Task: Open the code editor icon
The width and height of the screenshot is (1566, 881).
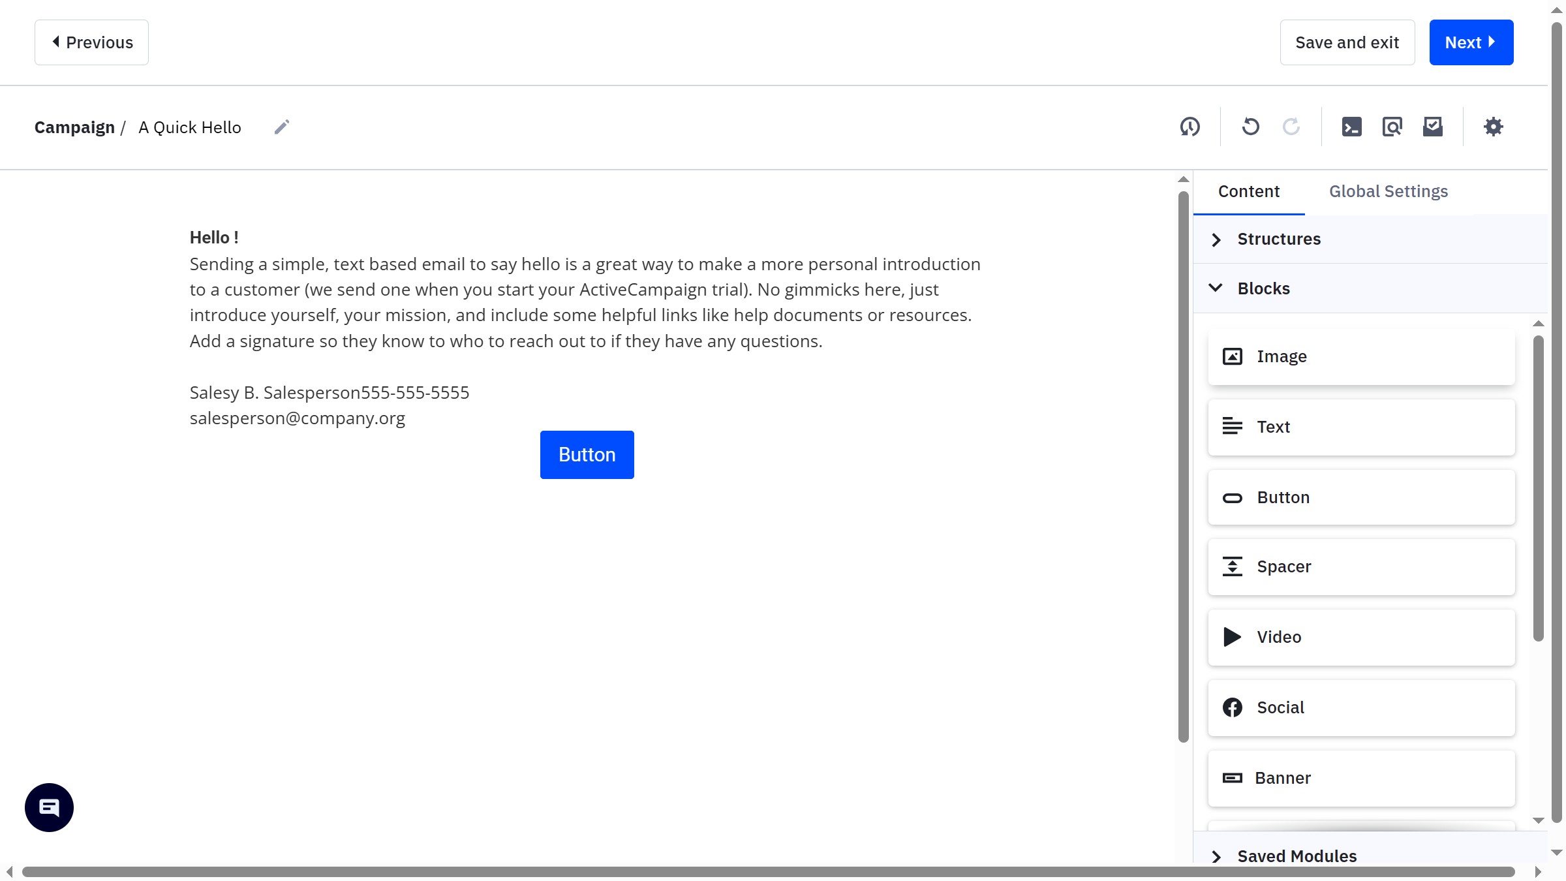Action: tap(1351, 127)
